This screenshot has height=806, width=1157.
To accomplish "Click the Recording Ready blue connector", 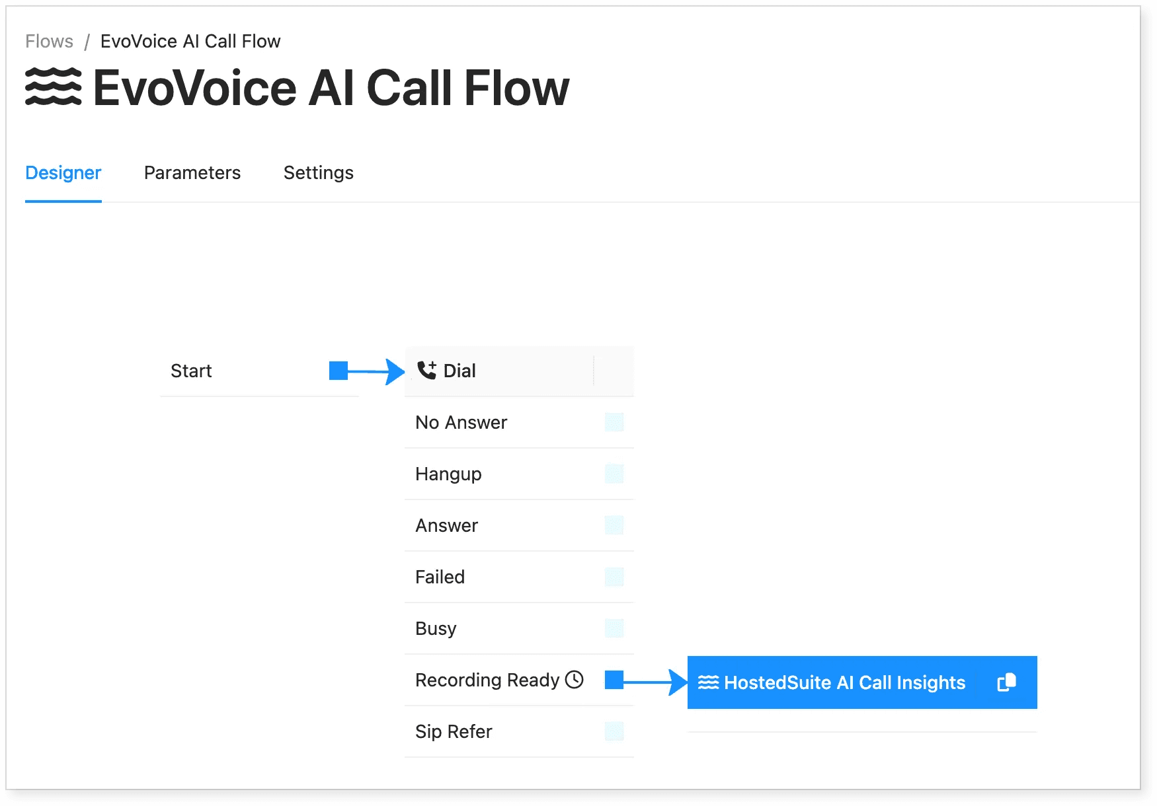I will pos(614,680).
